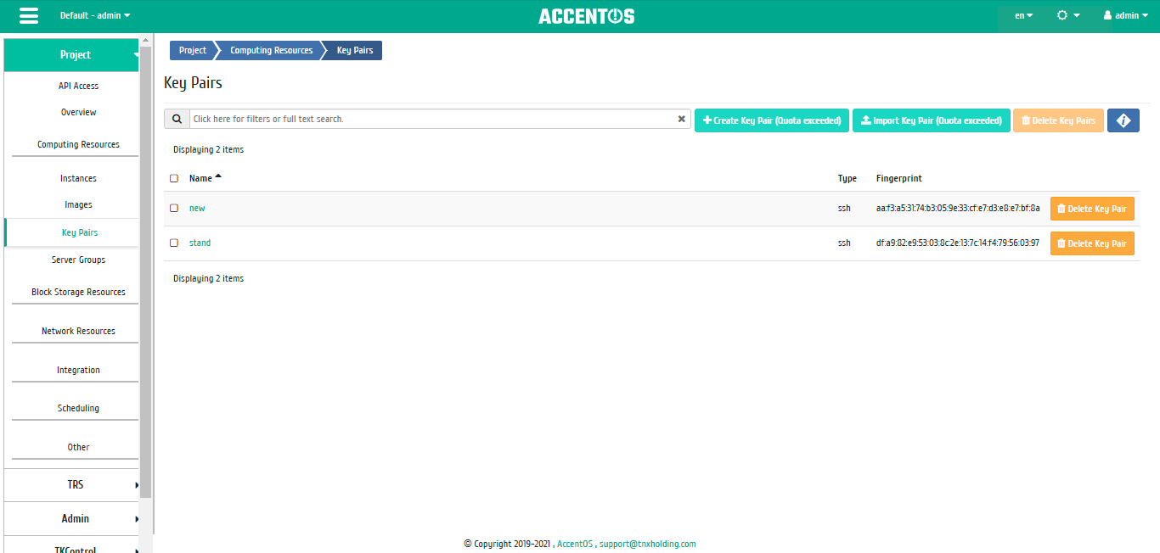Click Create Key Pair button

tap(772, 120)
